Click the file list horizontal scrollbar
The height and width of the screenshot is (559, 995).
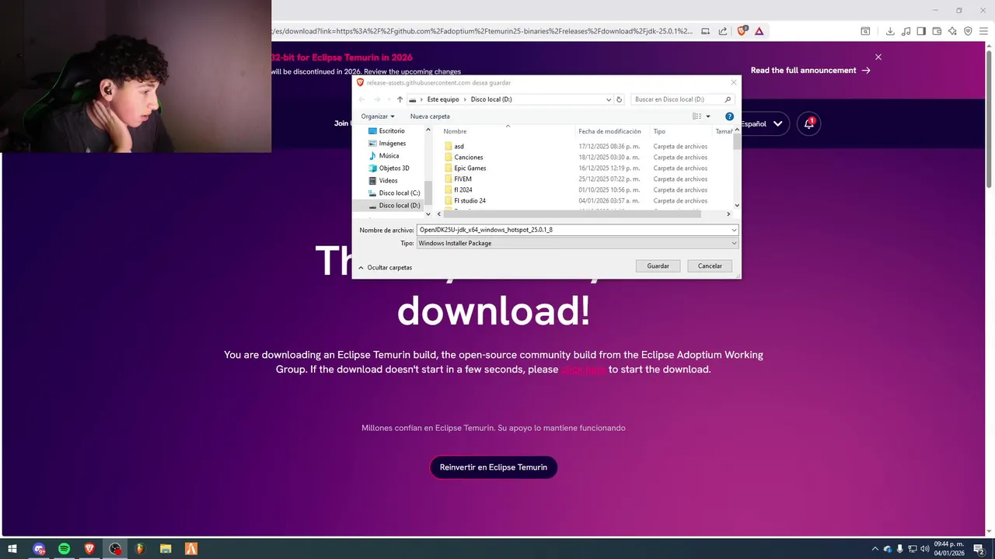[x=571, y=214]
